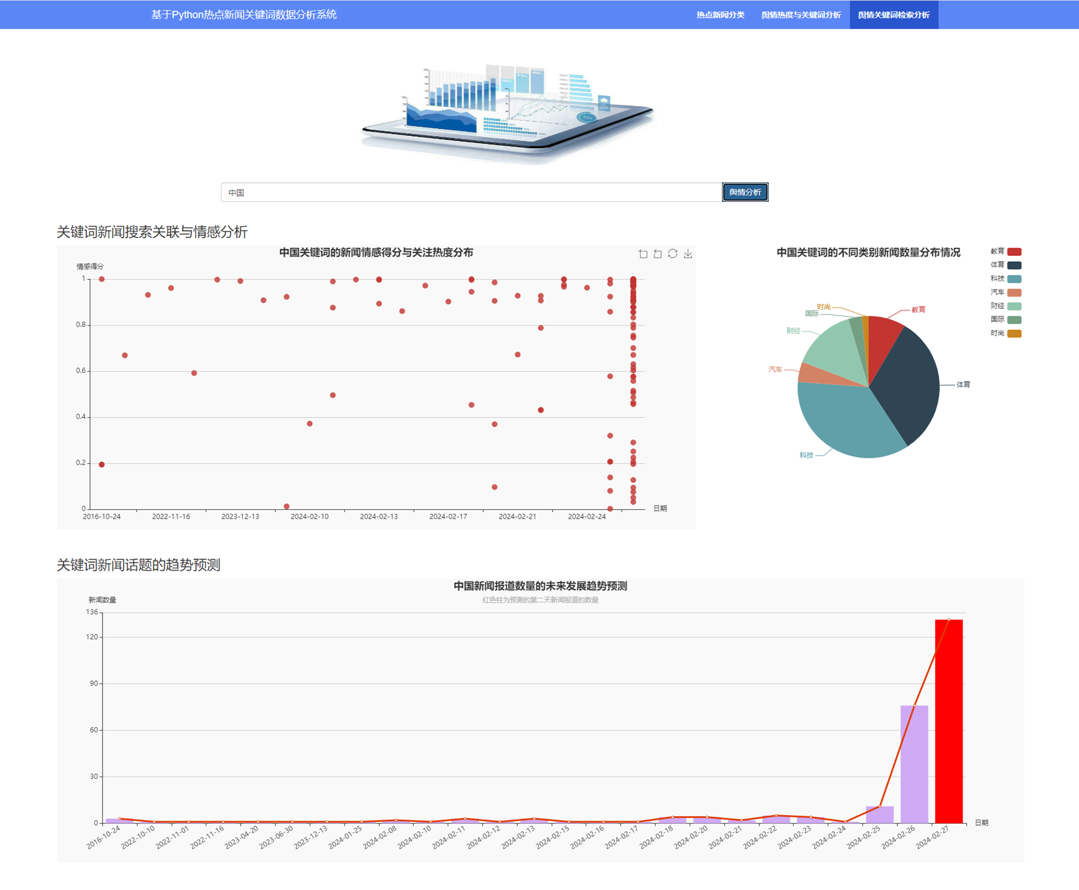Click the 时尚 legend color swatch
Viewport: 1079px width, 890px height.
point(1014,333)
